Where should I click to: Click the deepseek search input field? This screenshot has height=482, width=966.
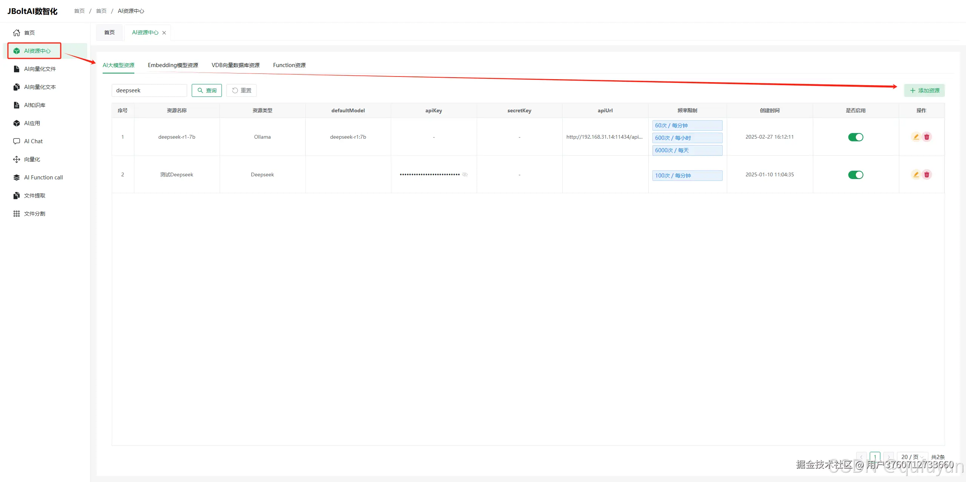(x=149, y=90)
